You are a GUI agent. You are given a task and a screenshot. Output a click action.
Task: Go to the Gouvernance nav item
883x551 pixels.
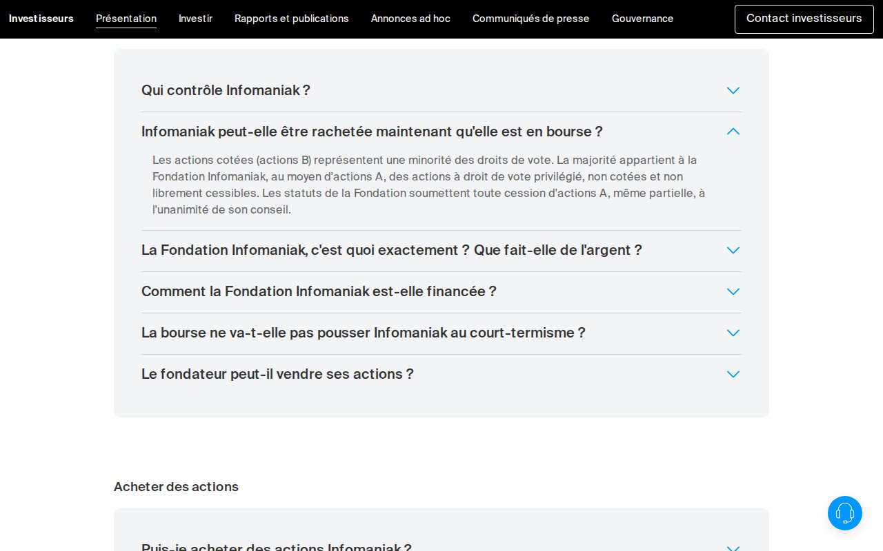[643, 19]
